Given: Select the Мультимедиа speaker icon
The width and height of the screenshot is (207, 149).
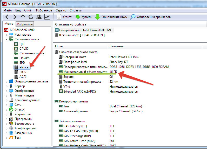Looking at the screenshot, I should click(x=11, y=95).
